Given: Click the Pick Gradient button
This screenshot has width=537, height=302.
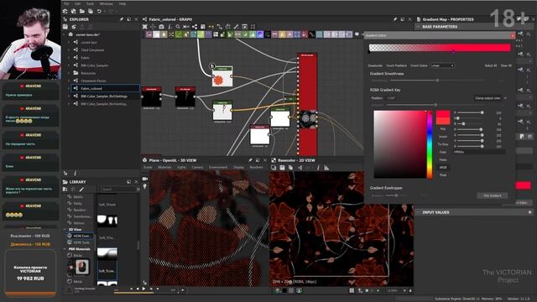Looking at the screenshot, I should pos(493,195).
